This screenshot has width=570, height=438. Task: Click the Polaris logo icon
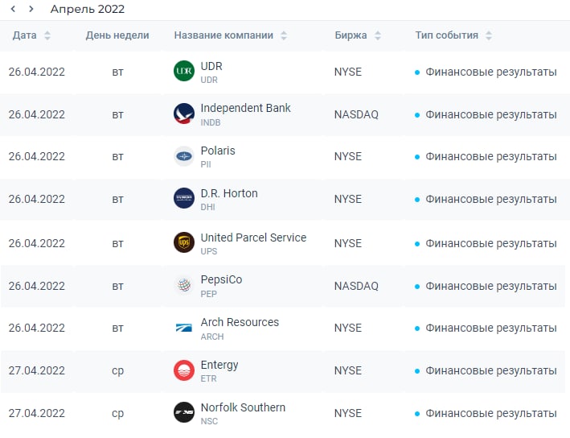tap(184, 156)
